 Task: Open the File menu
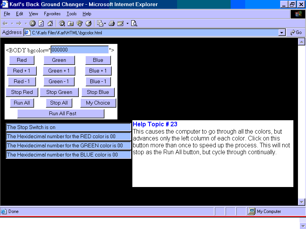(x=7, y=14)
